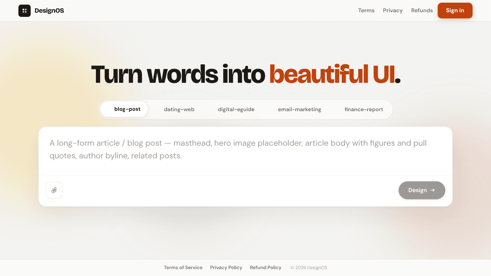Click the 'Turn words into beautiful UI.' headline

[x=245, y=74]
